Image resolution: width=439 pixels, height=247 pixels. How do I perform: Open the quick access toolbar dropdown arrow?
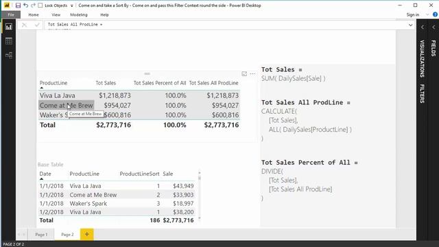pyautogui.click(x=71, y=5)
